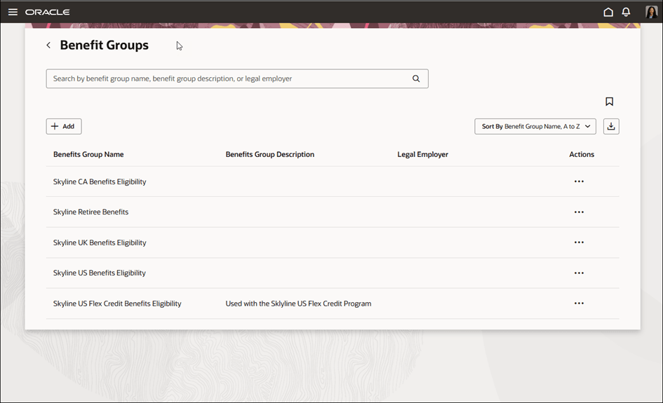This screenshot has width=663, height=403.
Task: Click the Legal Employer column header
Action: (423, 154)
